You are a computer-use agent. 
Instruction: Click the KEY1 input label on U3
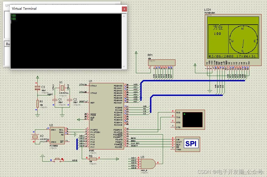click(133, 158)
